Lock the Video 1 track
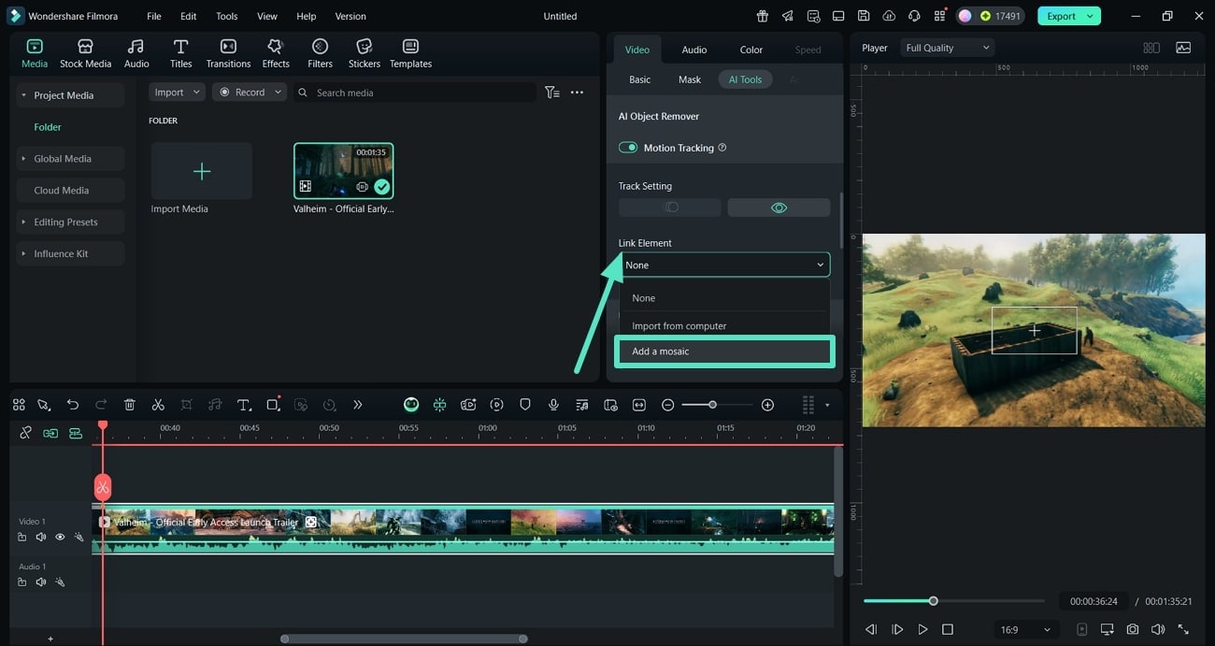Screen dimensions: 1215x646 [21, 537]
